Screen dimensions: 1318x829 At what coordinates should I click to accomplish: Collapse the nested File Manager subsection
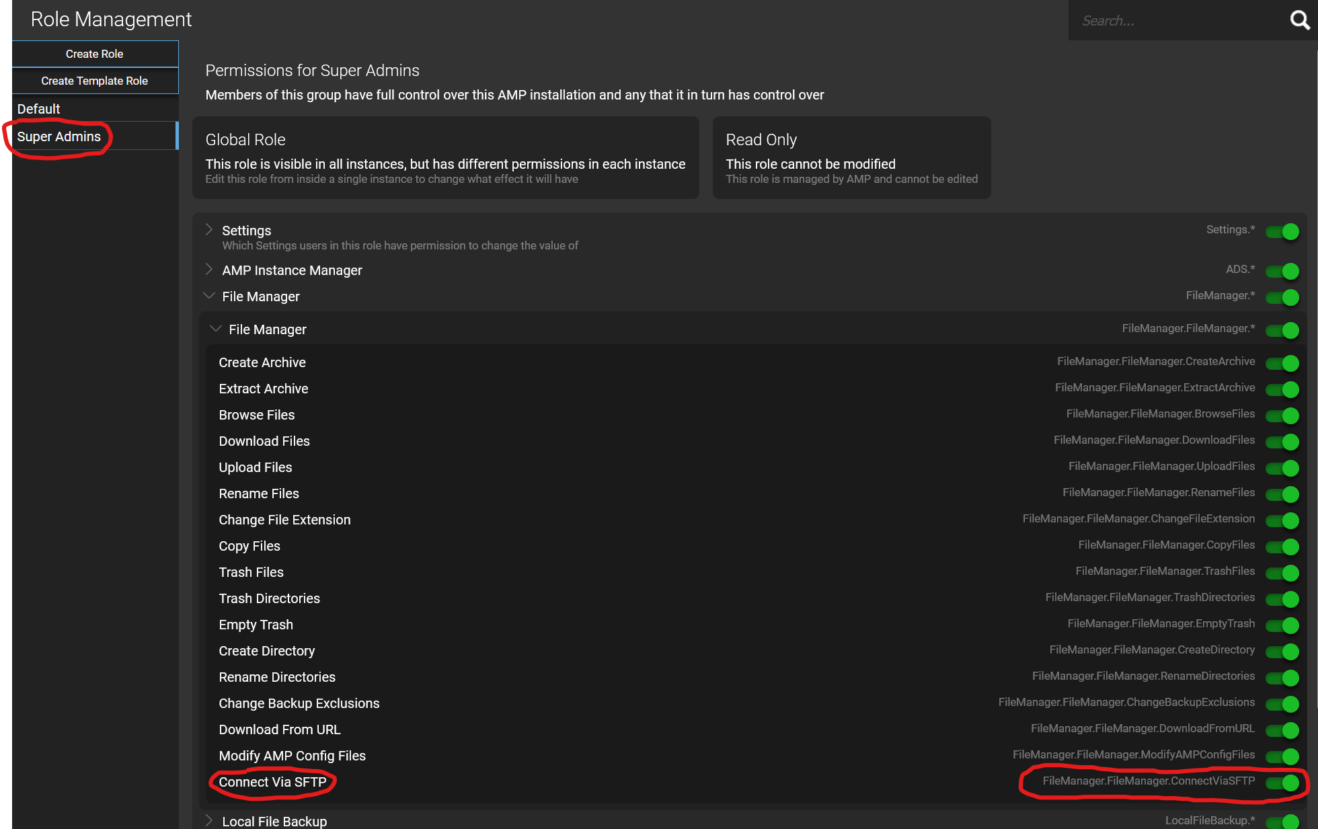(216, 329)
